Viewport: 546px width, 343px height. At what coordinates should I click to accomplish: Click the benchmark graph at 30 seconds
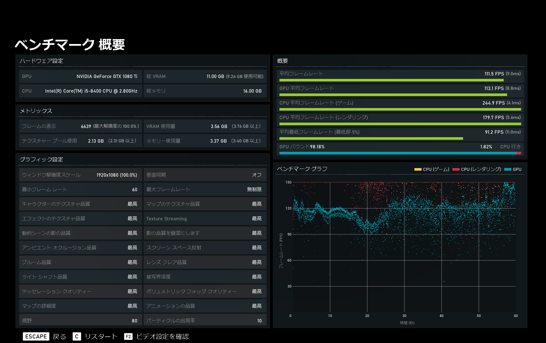(x=404, y=247)
